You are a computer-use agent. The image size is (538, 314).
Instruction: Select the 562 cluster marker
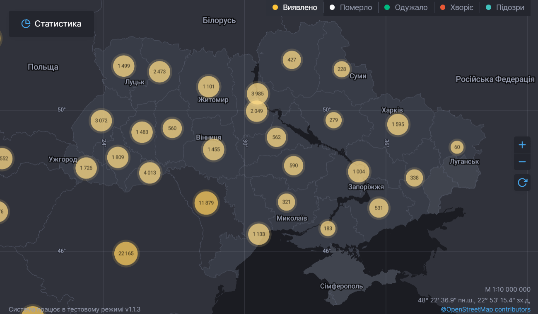[277, 137]
